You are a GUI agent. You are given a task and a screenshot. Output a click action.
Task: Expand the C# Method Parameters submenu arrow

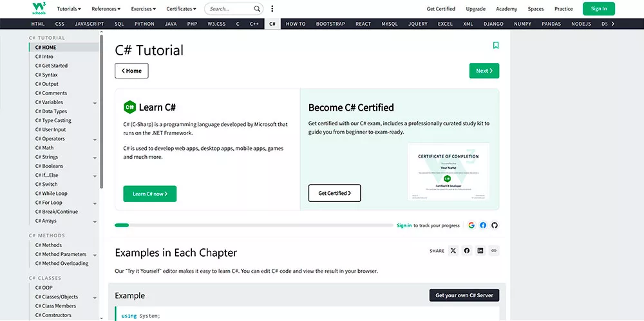pos(95,255)
